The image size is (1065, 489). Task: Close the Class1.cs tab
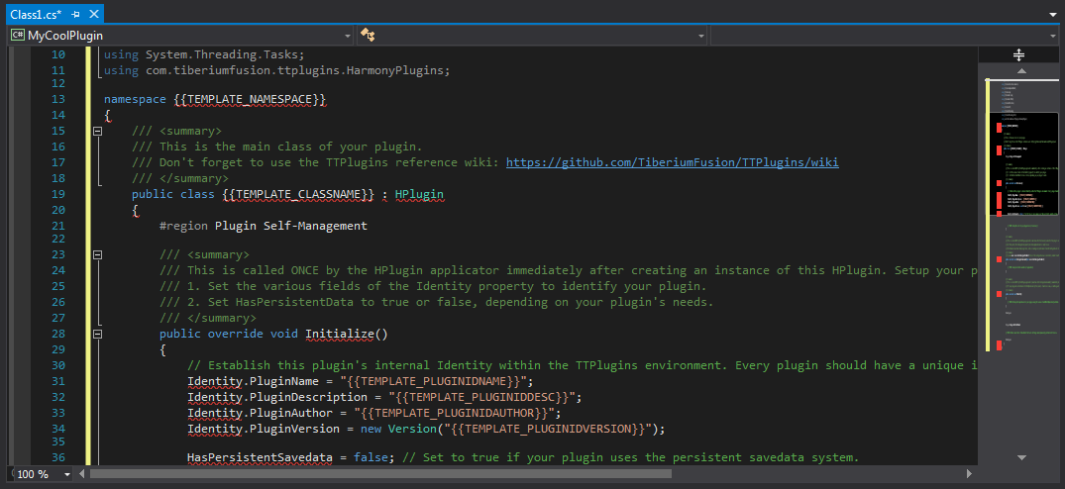click(93, 14)
